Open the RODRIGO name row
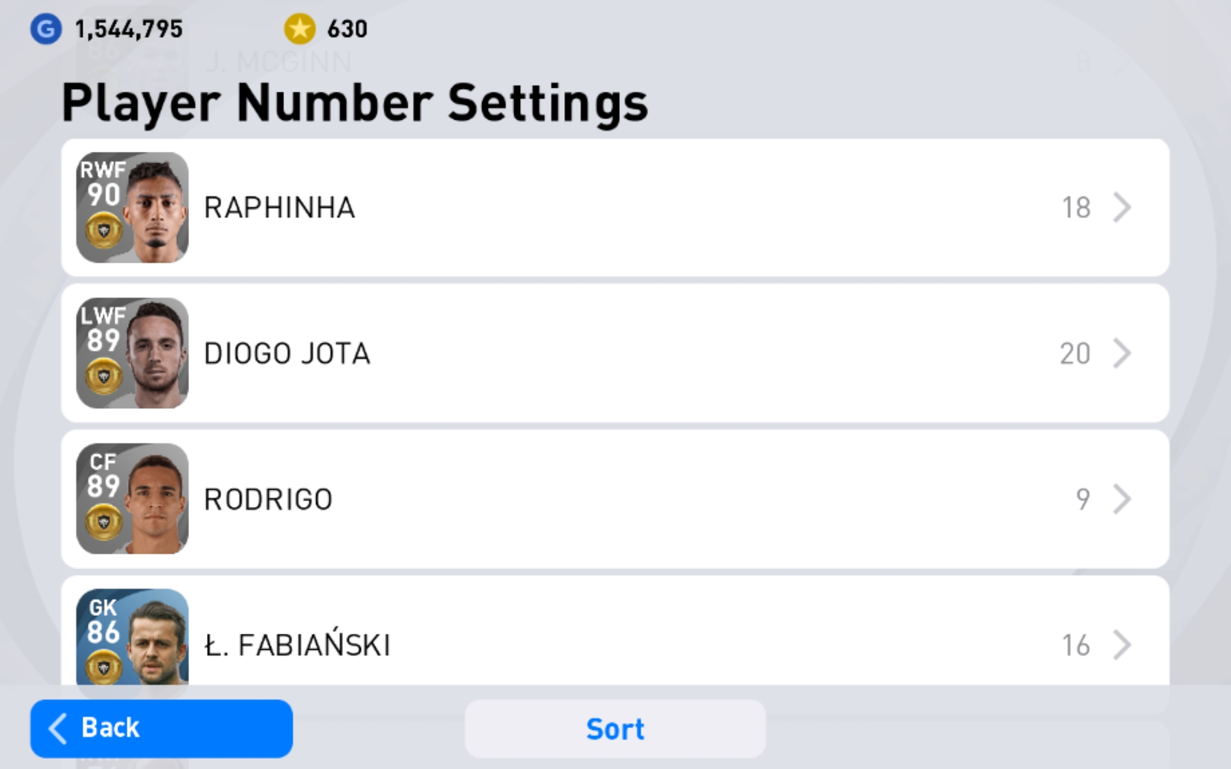This screenshot has width=1231, height=769. point(268,499)
